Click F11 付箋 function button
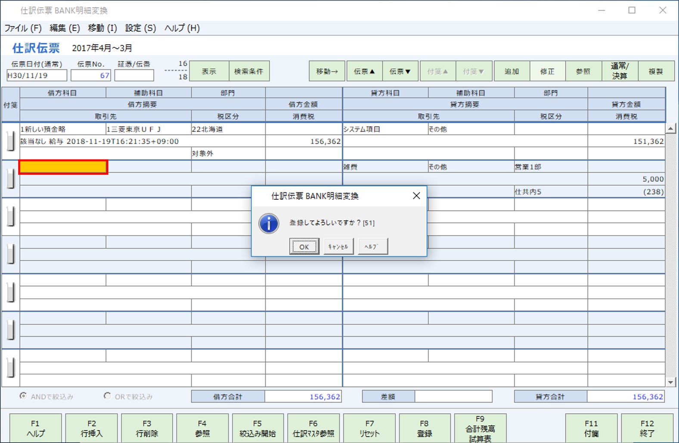The image size is (679, 443). [x=591, y=428]
